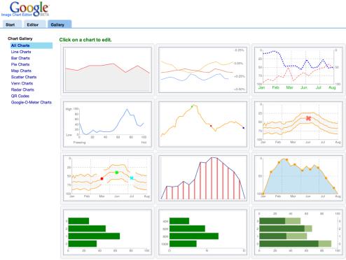Edit the orange band chart with red X marker
This screenshot has height=260, width=346.
click(x=298, y=124)
